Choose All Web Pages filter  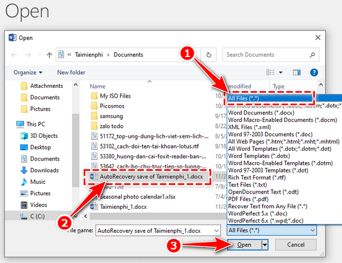pyautogui.click(x=284, y=142)
